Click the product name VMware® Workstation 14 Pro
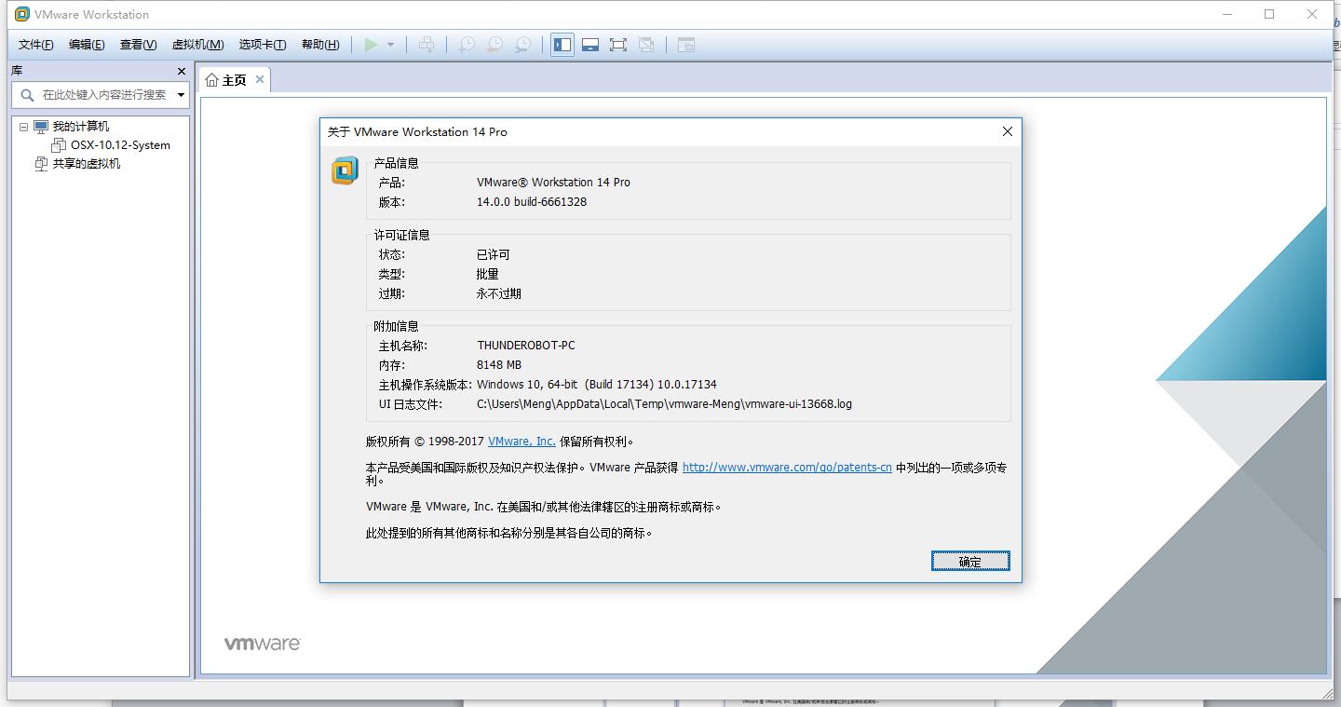 [553, 183]
